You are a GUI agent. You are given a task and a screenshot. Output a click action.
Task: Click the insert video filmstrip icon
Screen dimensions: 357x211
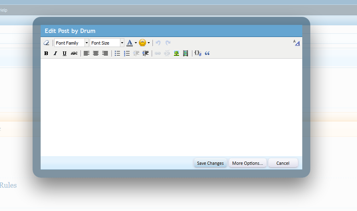coord(186,53)
